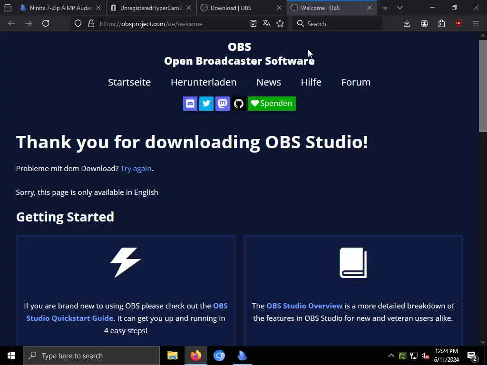Close the Welcome | OBS tab
The height and width of the screenshot is (365, 487).
pyautogui.click(x=370, y=8)
